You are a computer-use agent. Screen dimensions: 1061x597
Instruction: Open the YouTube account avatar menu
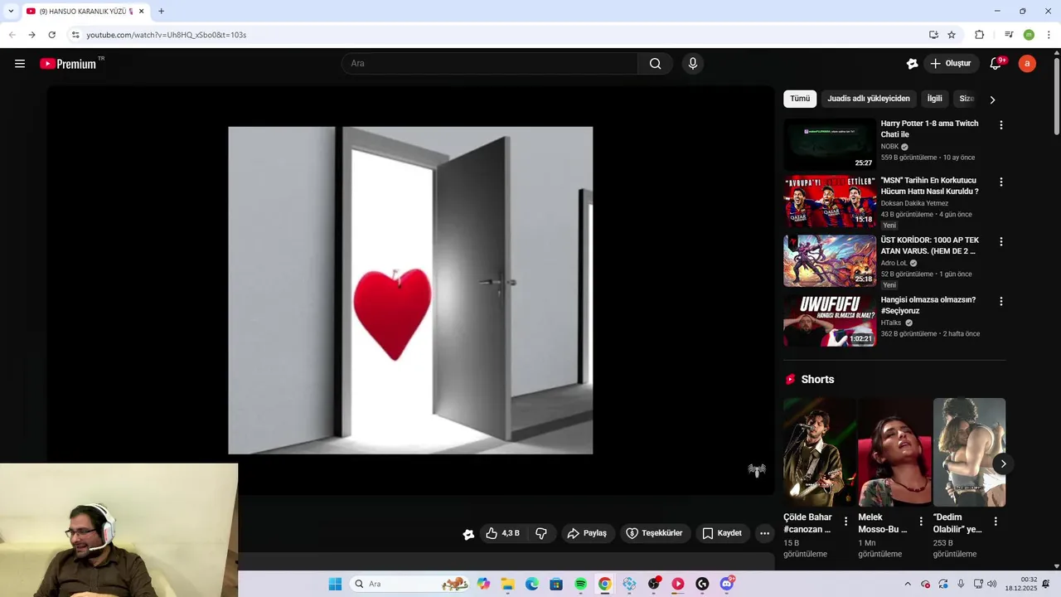(x=1027, y=64)
